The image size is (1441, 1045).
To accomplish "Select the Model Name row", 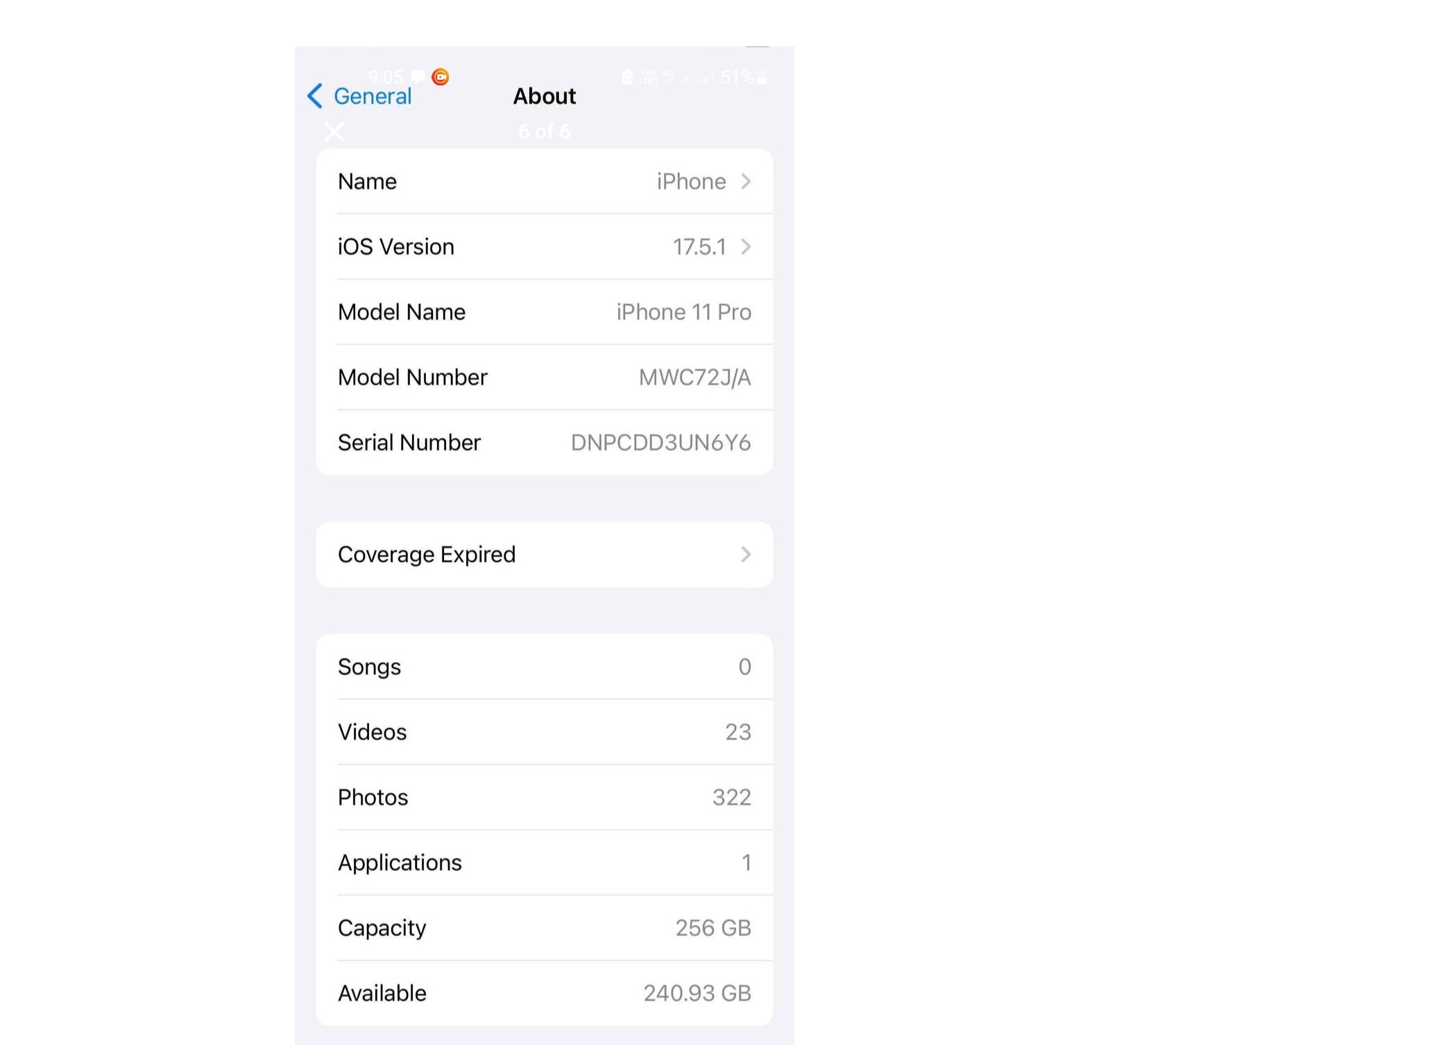I will coord(545,312).
